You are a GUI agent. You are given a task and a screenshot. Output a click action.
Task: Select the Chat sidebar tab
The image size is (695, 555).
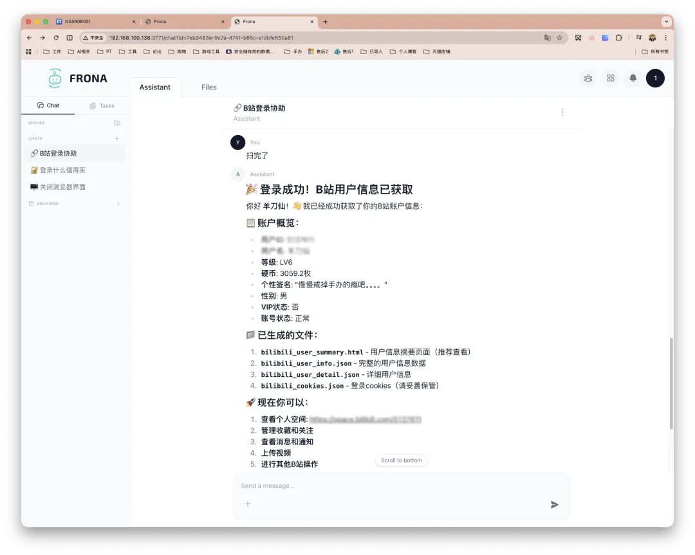(x=48, y=105)
